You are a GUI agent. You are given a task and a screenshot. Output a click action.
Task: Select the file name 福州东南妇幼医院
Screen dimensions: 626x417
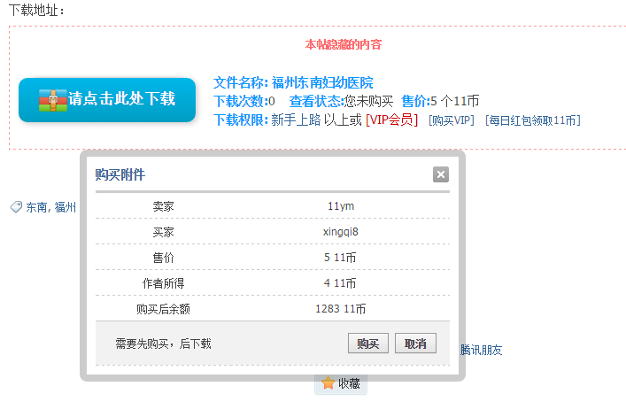tap(322, 82)
